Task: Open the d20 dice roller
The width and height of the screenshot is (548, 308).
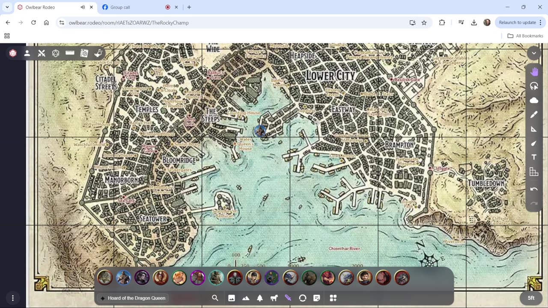Action: click(56, 53)
